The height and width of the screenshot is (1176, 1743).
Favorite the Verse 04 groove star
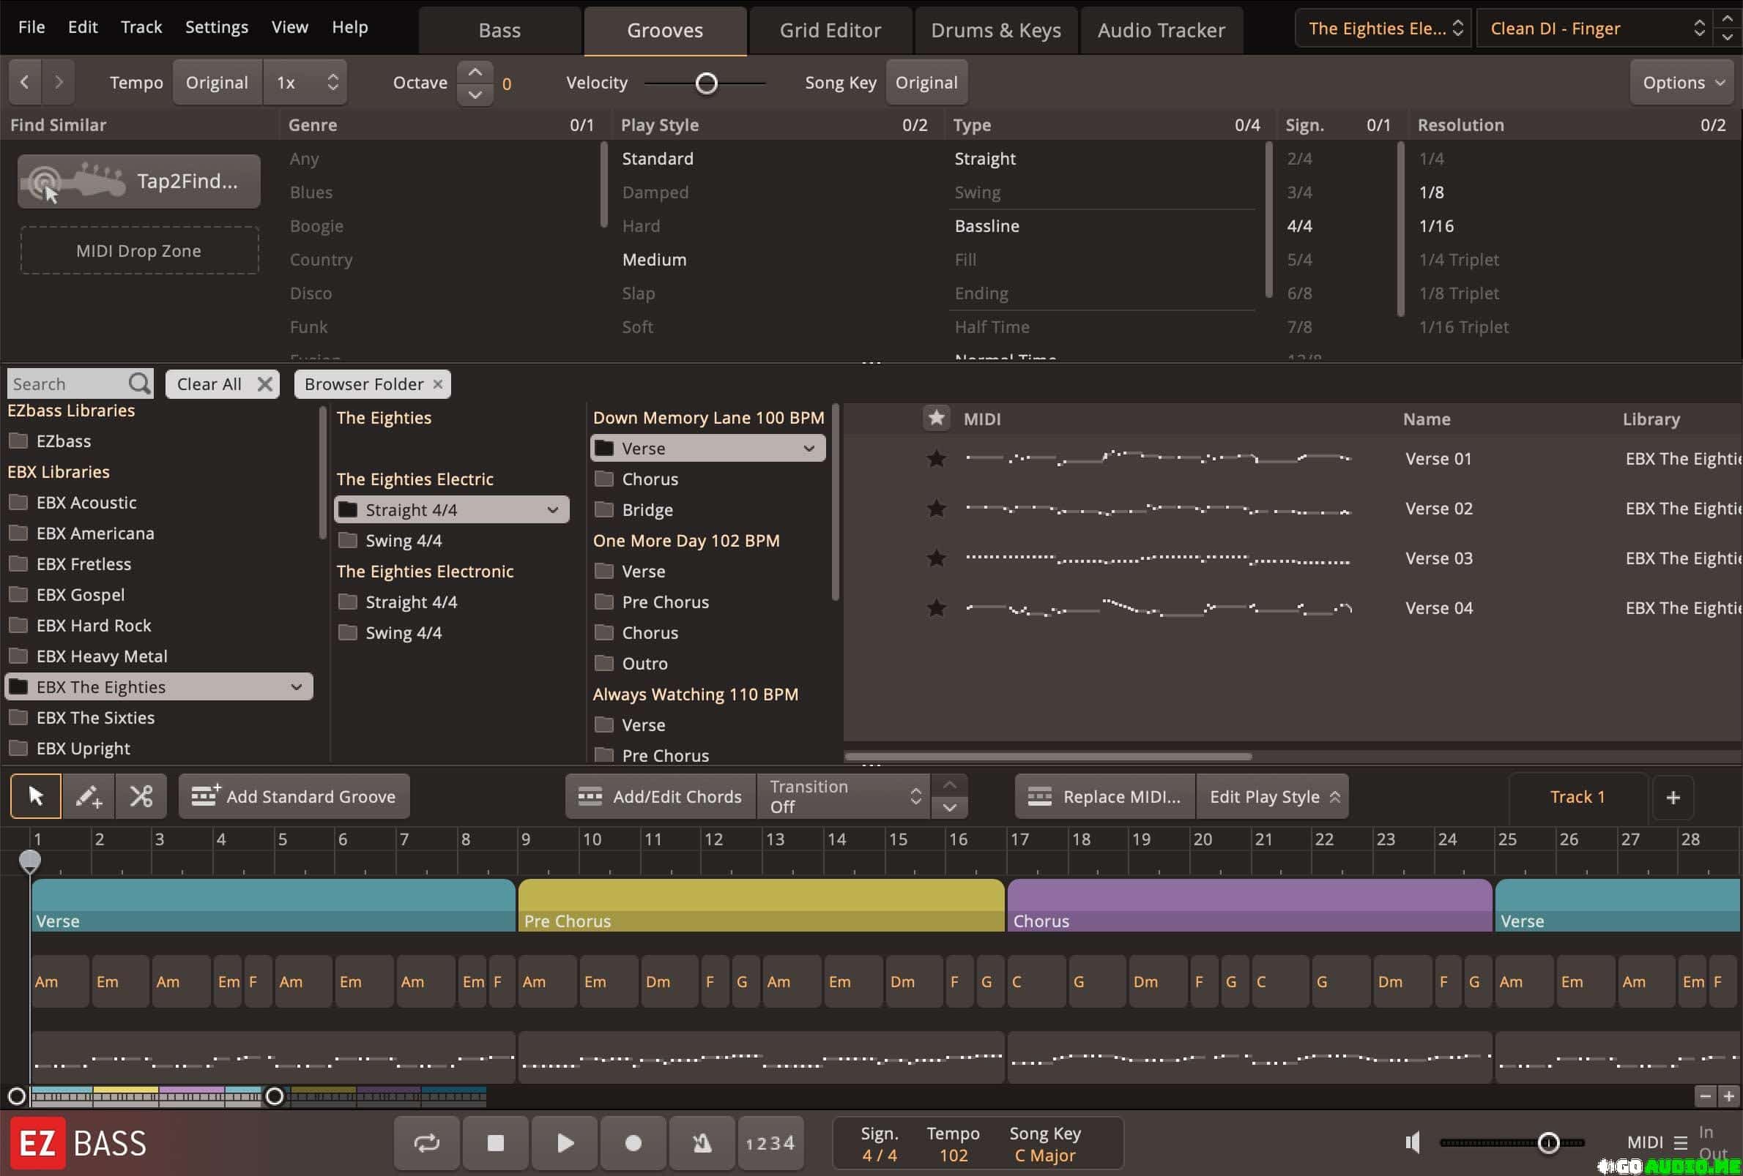tap(936, 608)
